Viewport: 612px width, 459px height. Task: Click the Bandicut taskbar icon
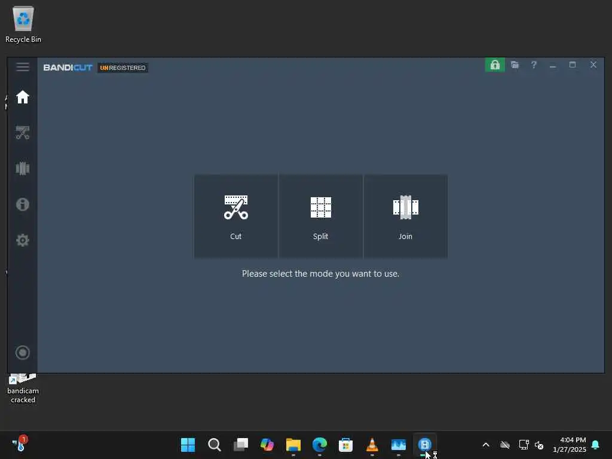click(x=425, y=445)
